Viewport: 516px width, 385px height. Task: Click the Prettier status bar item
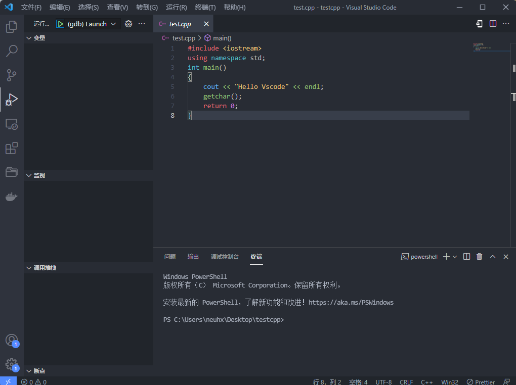tap(481, 381)
